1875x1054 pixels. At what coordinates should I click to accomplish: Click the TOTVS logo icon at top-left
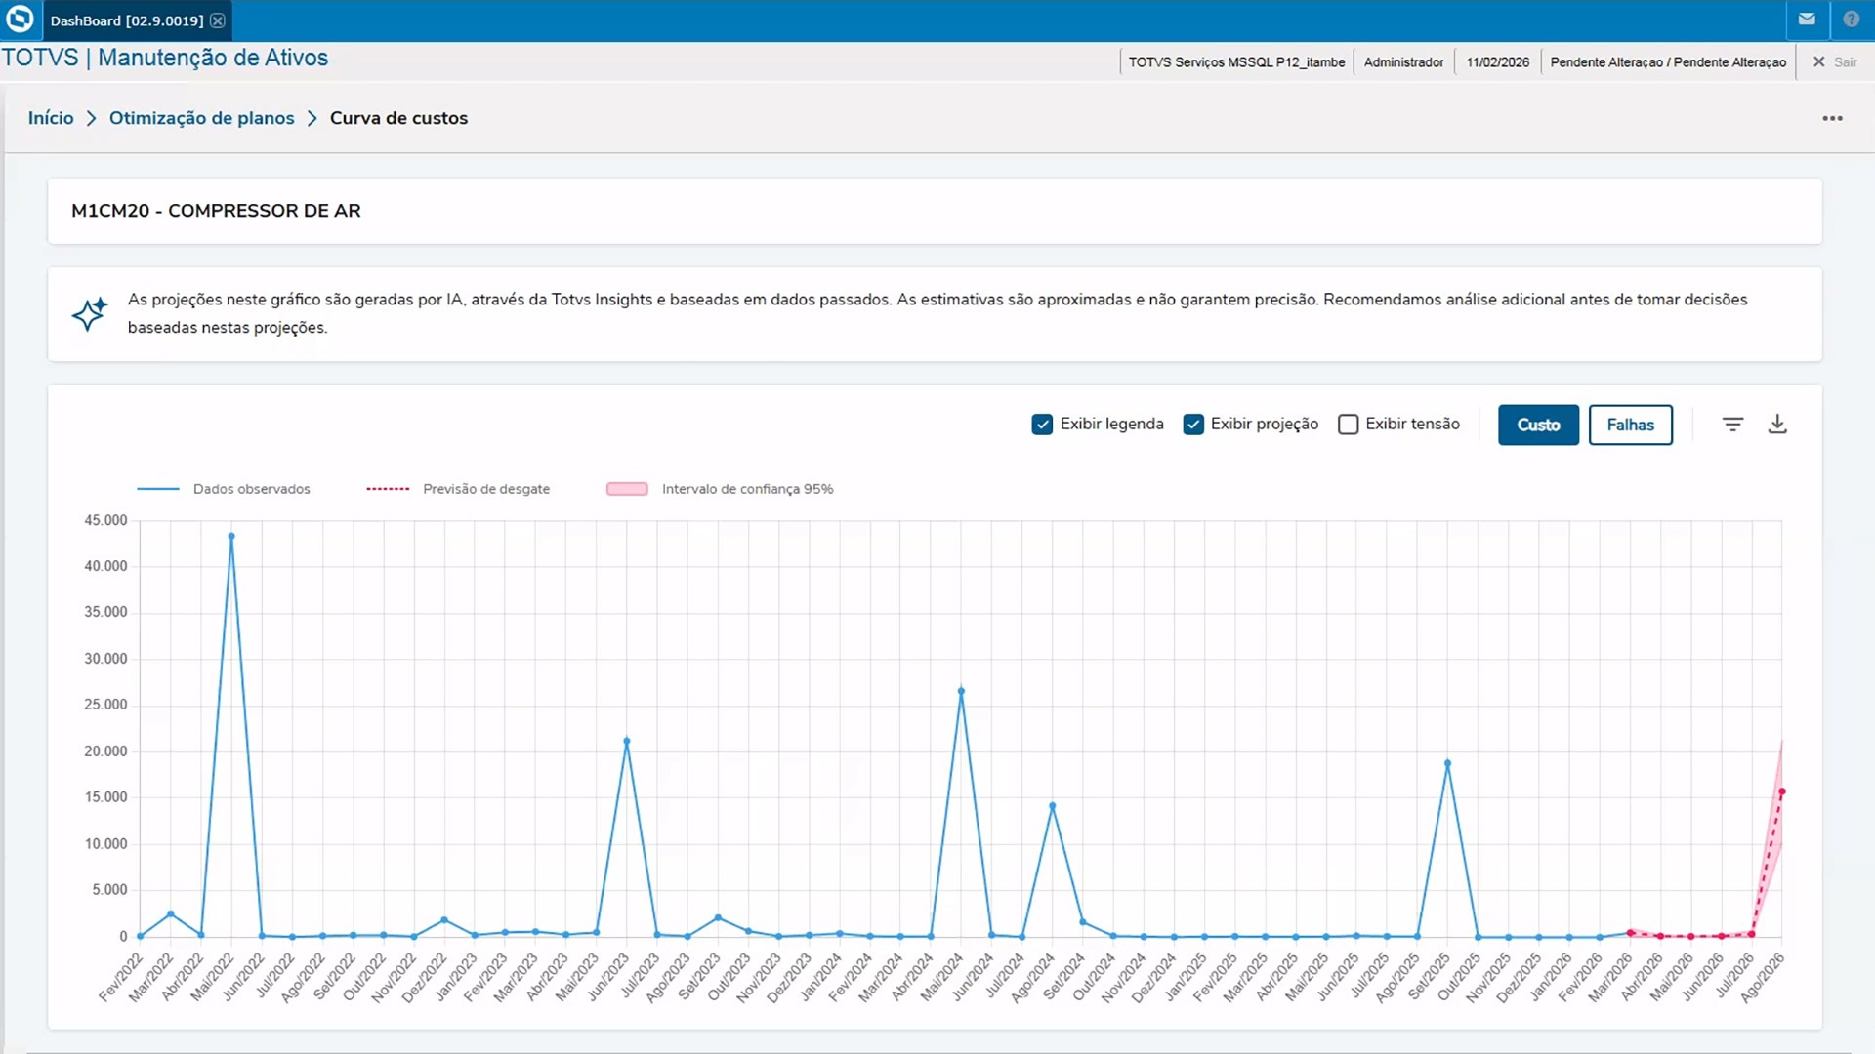click(20, 20)
